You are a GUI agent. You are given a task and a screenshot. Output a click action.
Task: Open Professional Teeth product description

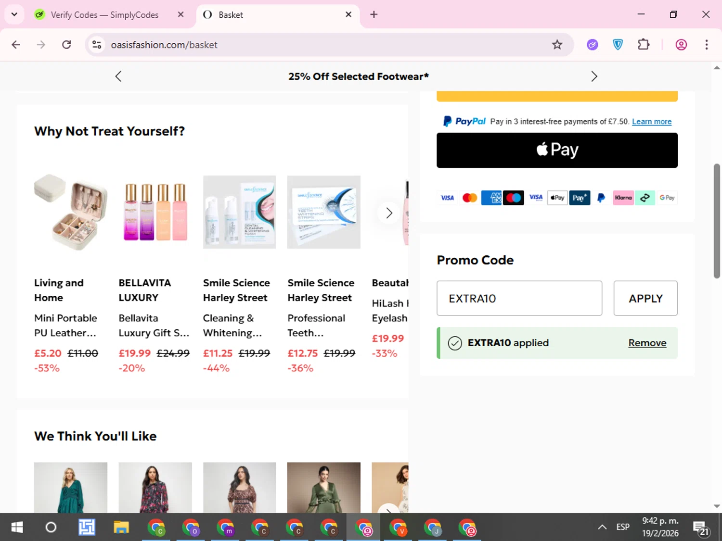tap(316, 326)
